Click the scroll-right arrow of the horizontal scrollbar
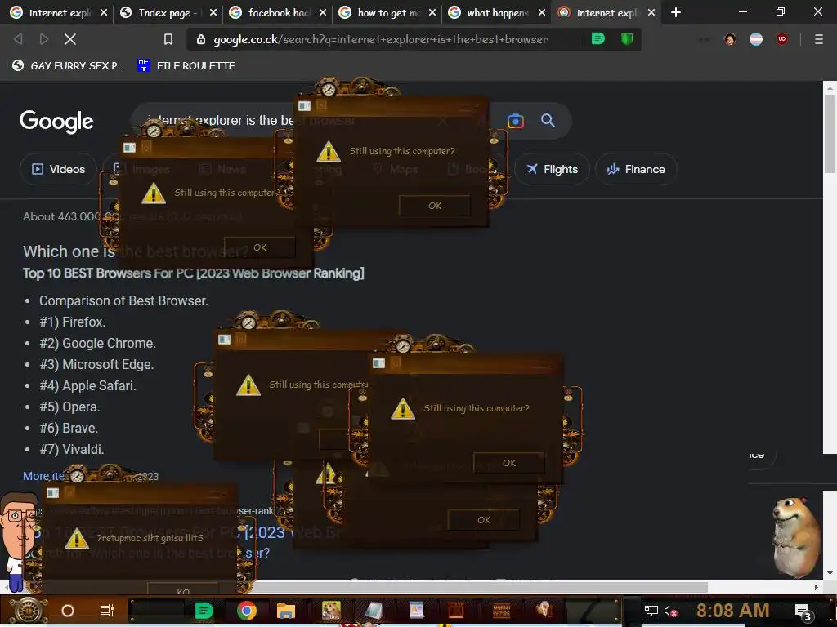Image resolution: width=837 pixels, height=627 pixels. point(817,587)
